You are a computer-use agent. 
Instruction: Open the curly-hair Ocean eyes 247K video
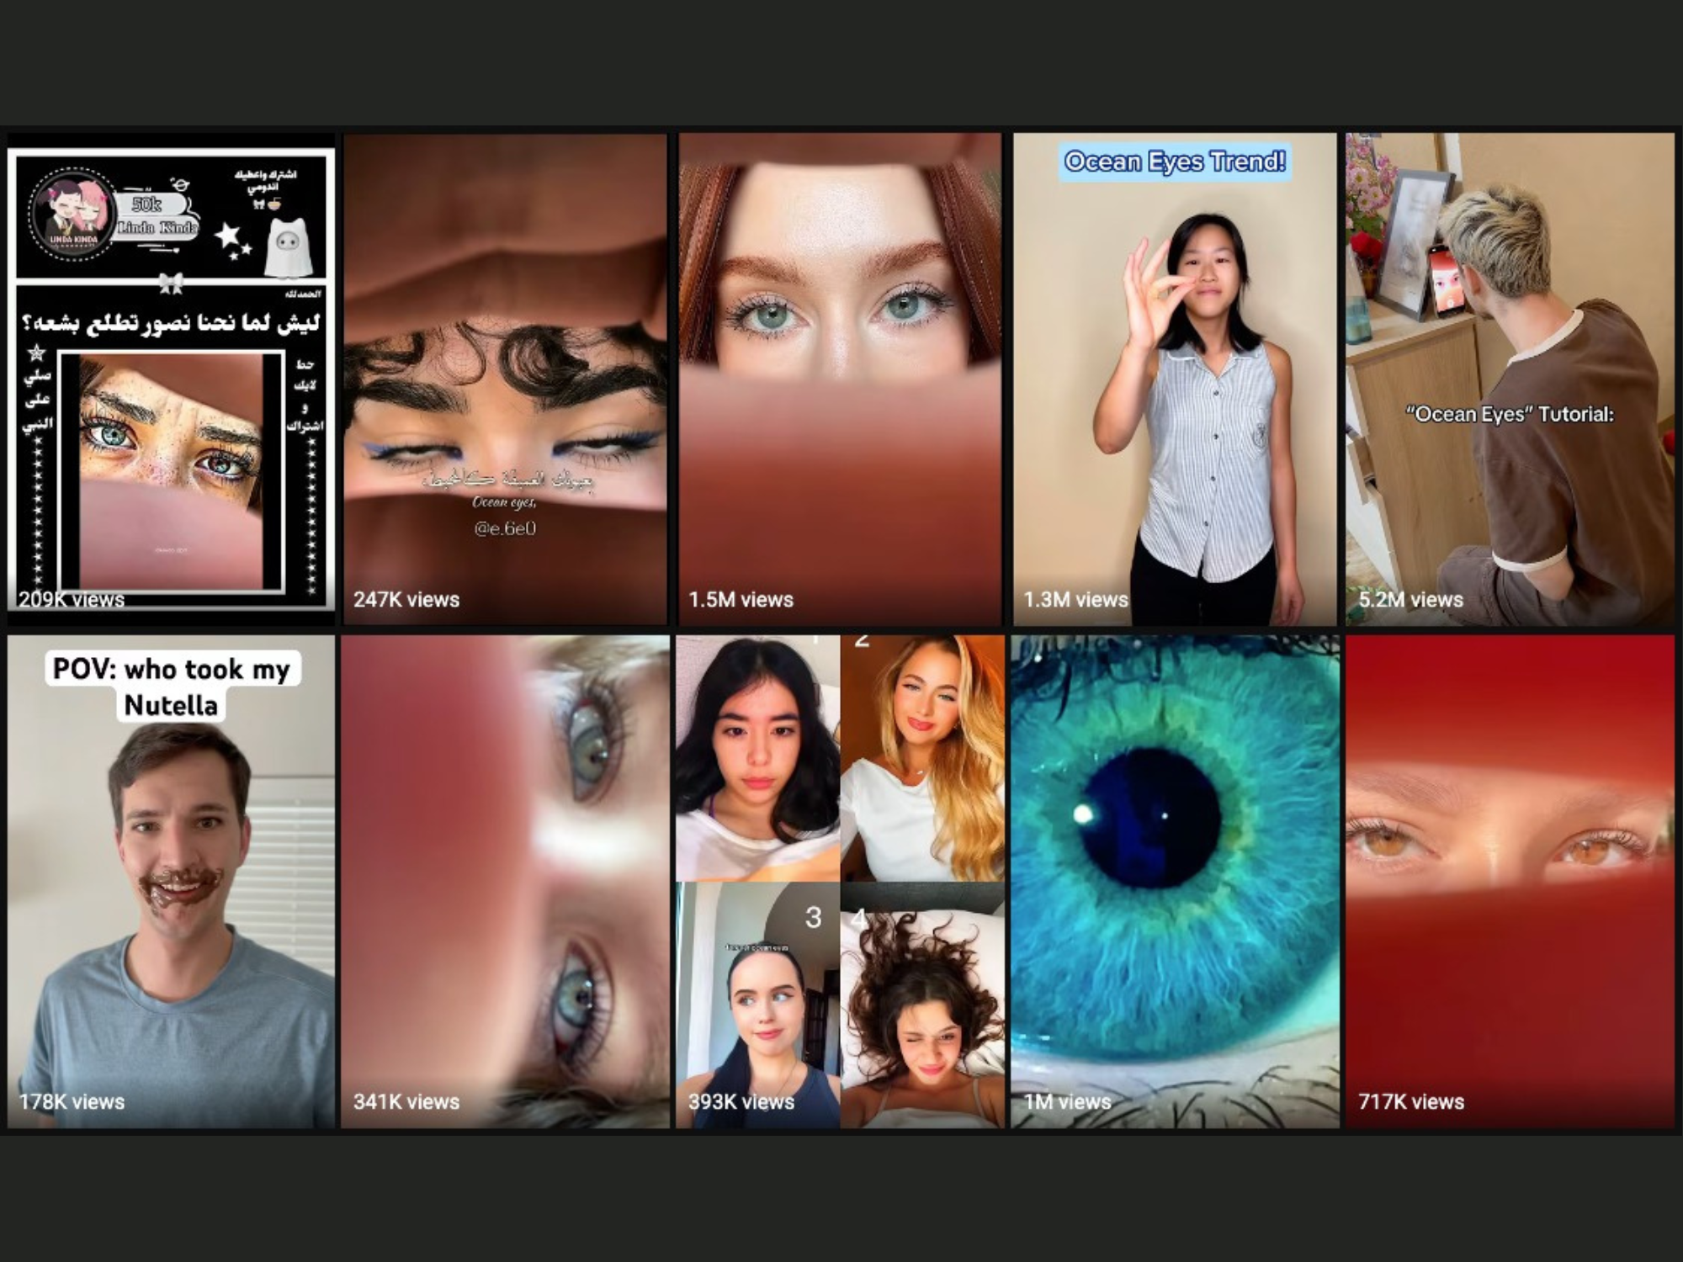pos(505,379)
